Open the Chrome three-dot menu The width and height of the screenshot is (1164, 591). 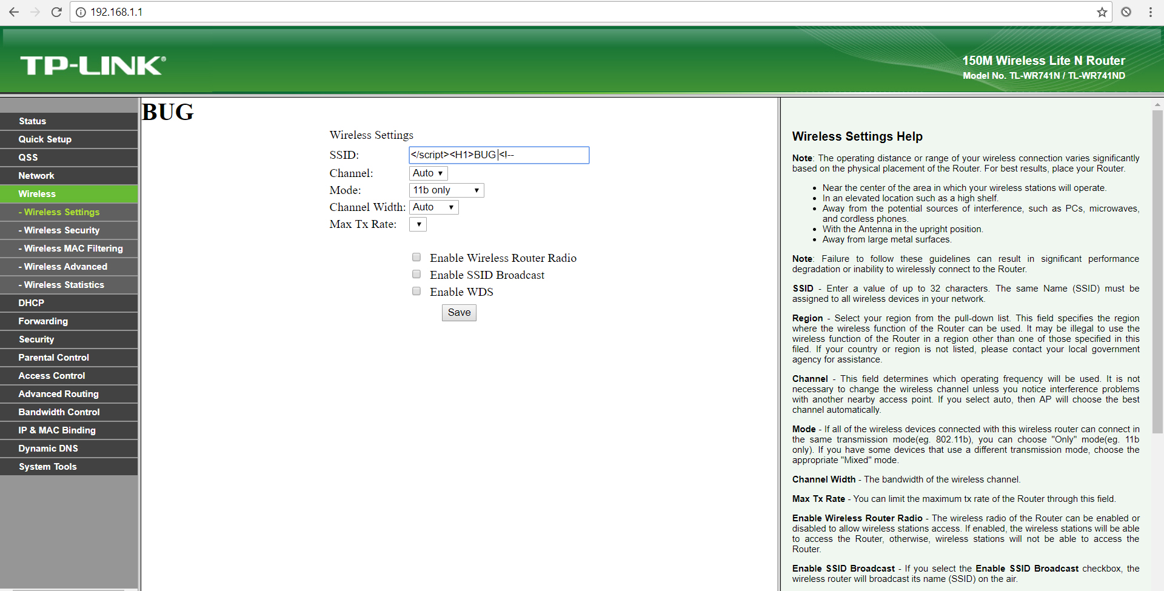point(1150,12)
